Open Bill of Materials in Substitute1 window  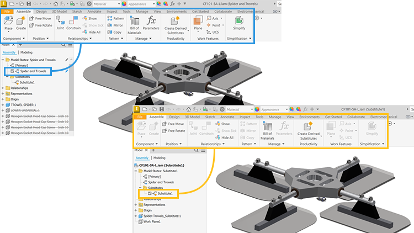click(268, 130)
